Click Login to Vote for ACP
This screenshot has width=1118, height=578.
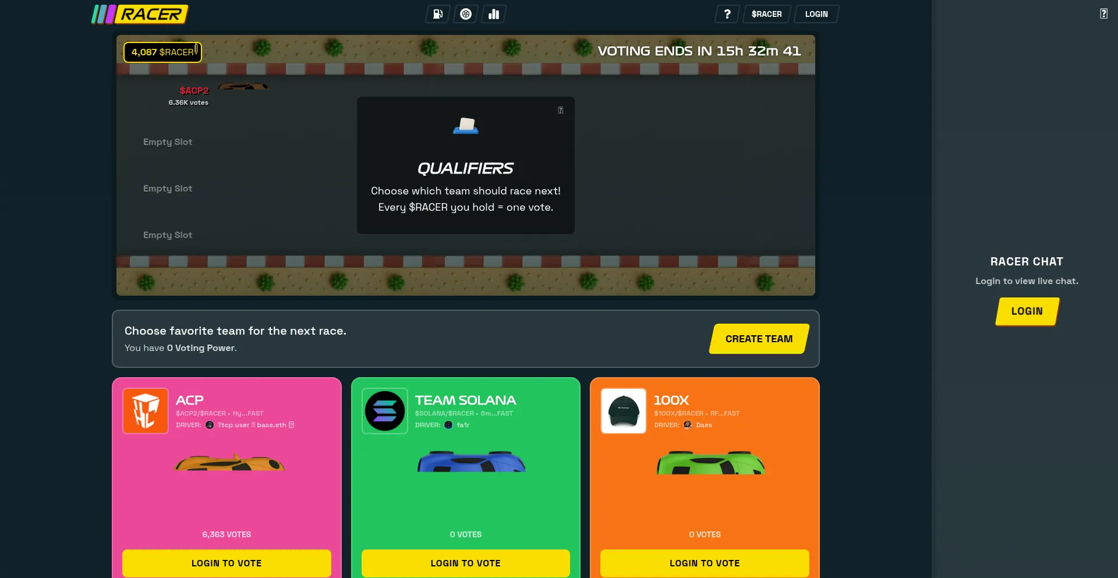[227, 563]
